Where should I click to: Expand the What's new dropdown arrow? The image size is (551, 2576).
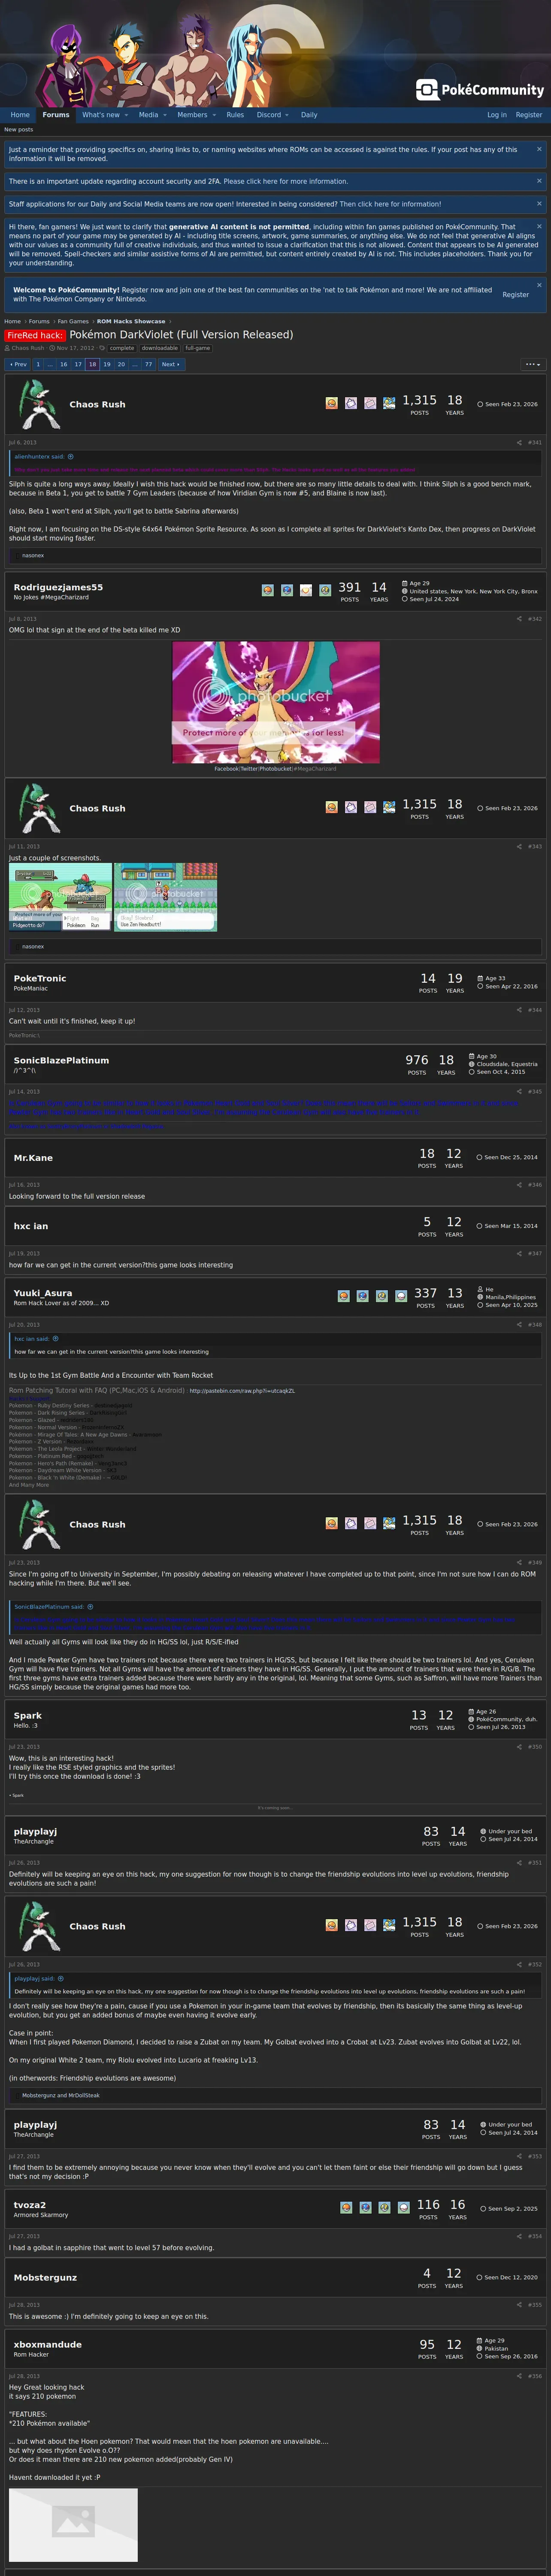click(x=127, y=115)
